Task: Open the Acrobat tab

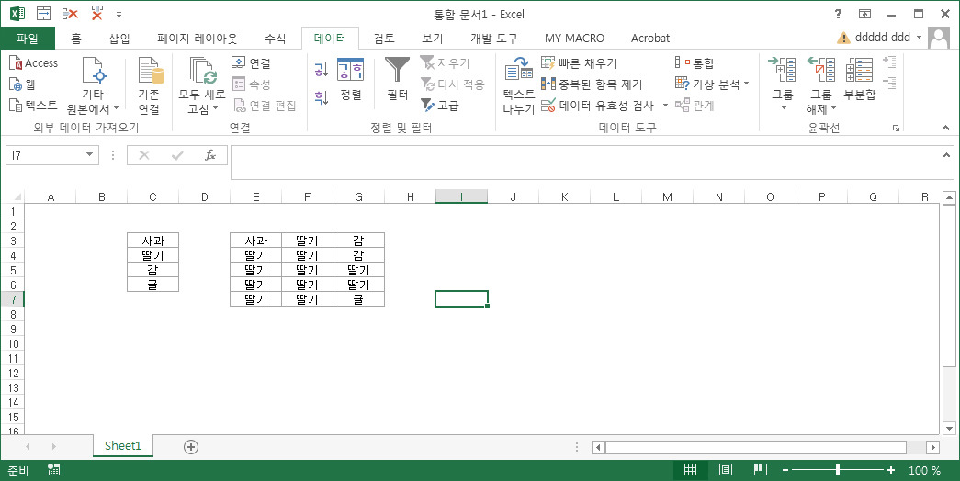Action: (650, 38)
